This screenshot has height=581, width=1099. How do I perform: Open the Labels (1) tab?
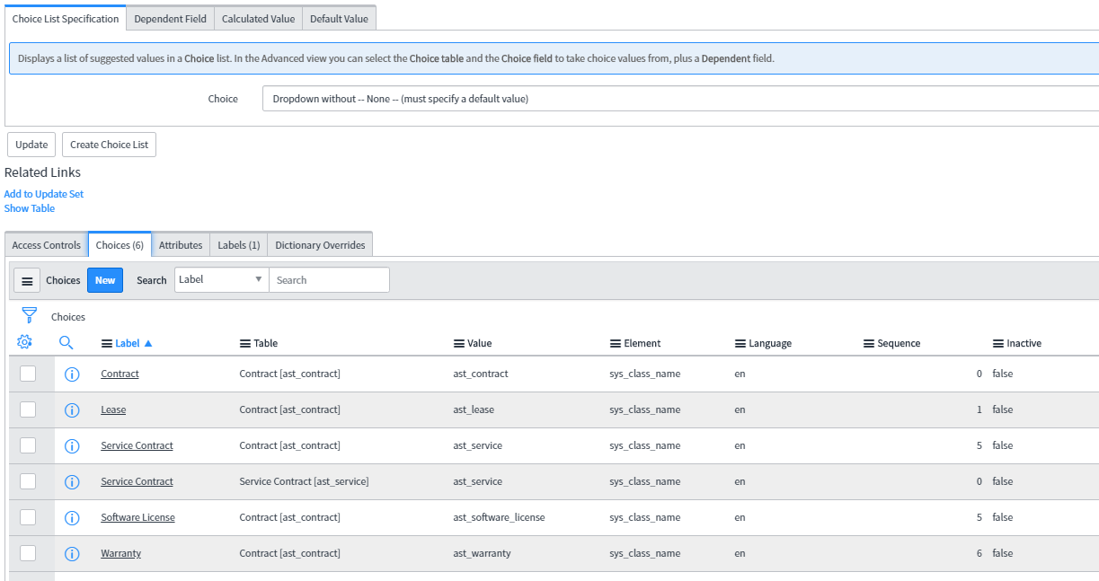tap(239, 245)
